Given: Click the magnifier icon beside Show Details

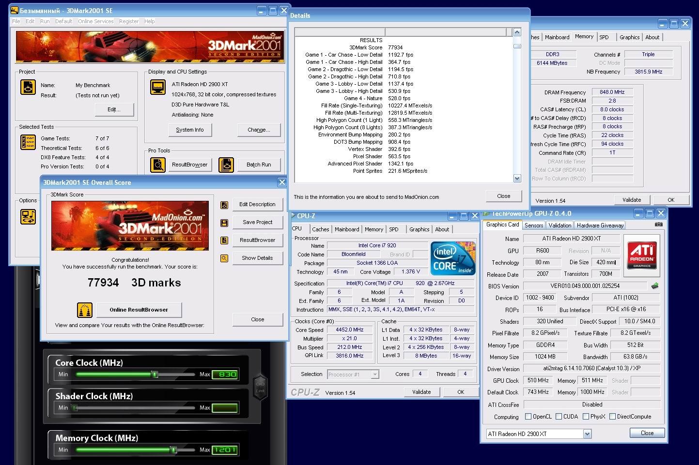Looking at the screenshot, I should pyautogui.click(x=224, y=258).
